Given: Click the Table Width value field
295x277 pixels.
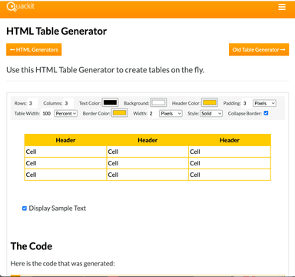Looking at the screenshot, I should (47, 113).
